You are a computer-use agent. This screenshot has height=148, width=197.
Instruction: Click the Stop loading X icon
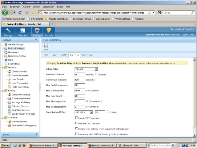27,13
